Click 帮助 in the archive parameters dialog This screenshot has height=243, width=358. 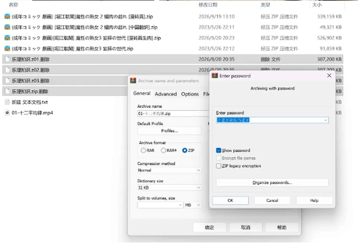282,227
